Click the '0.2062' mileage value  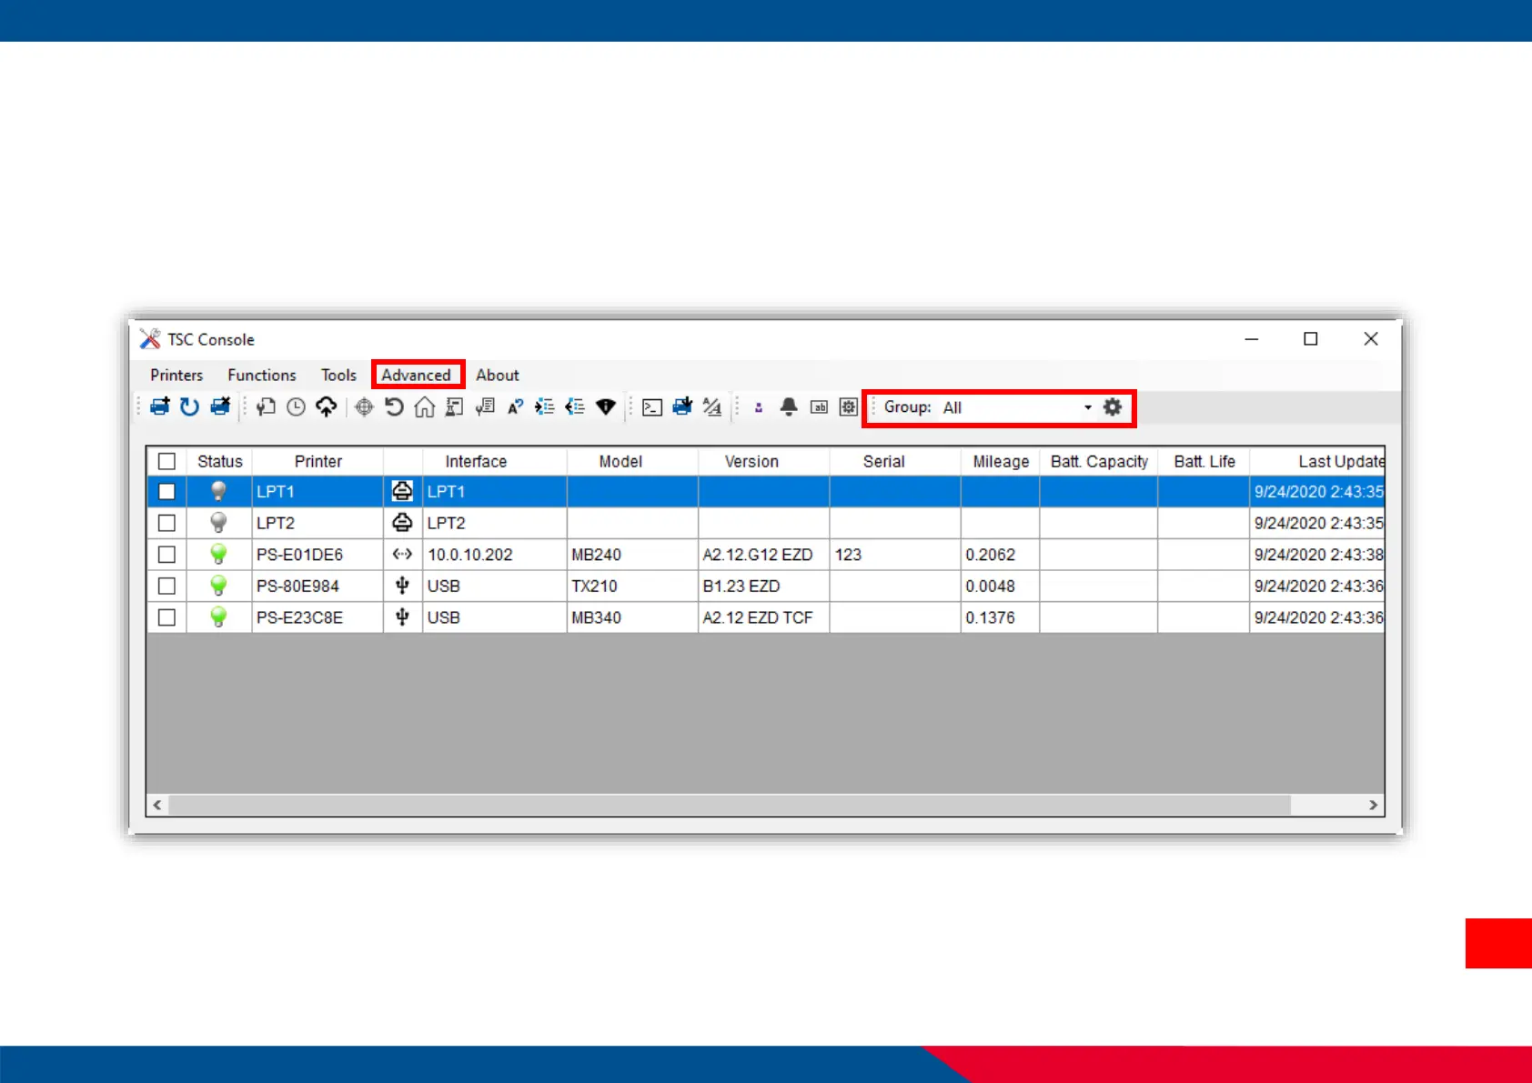[x=990, y=555]
